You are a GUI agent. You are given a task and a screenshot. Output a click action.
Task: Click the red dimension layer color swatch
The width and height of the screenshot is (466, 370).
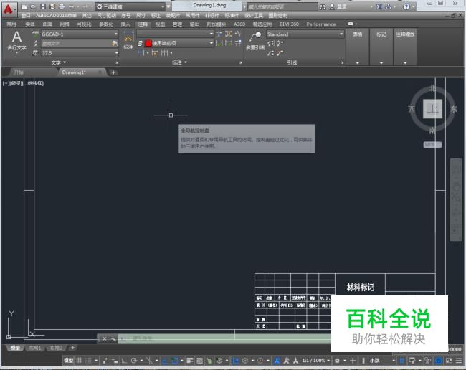click(148, 43)
